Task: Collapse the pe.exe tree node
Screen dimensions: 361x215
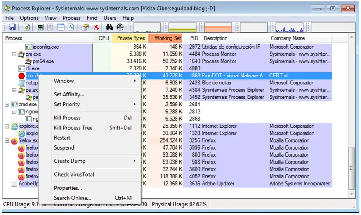Action: tap(14, 90)
